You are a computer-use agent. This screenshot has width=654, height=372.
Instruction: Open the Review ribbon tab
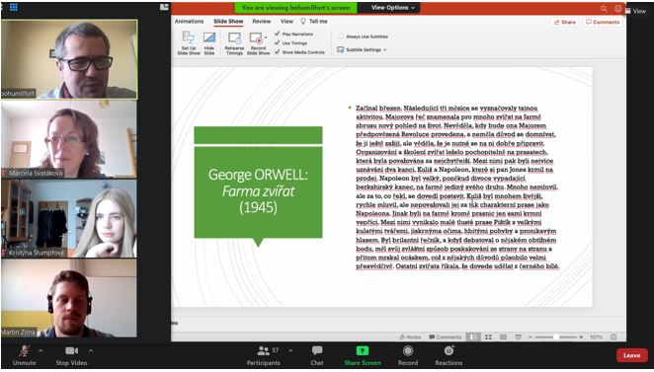click(262, 22)
